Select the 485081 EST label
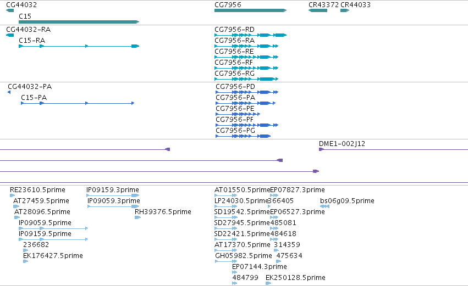The height and width of the screenshot is (286, 468). (283, 223)
